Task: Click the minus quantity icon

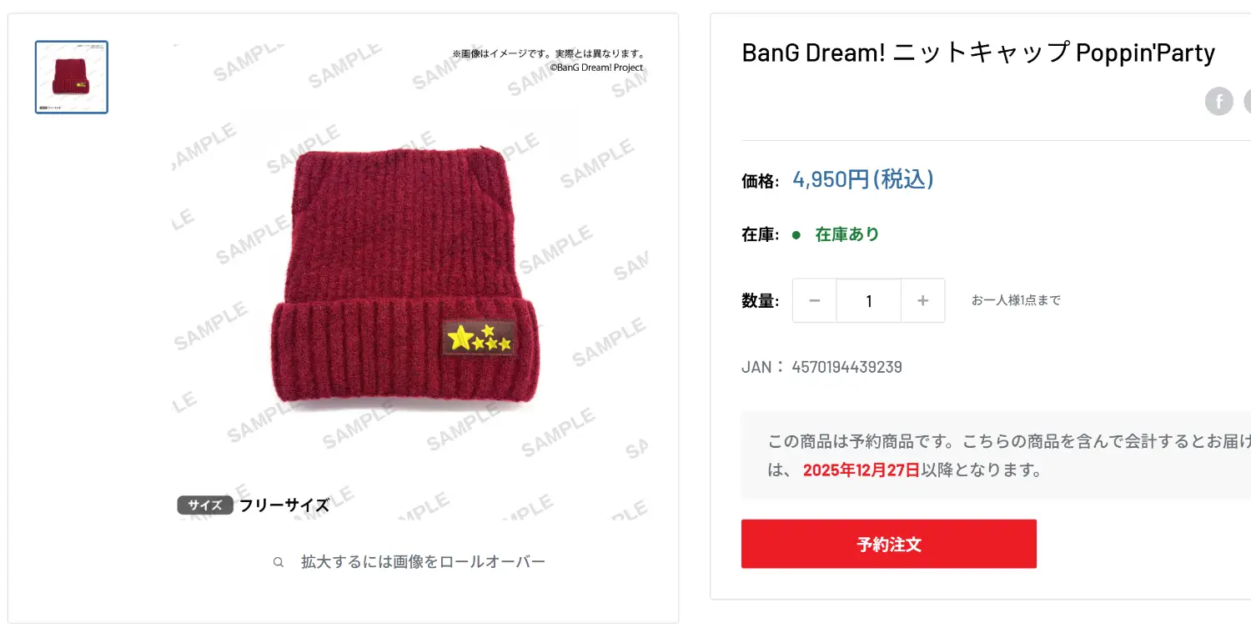Action: pos(815,300)
